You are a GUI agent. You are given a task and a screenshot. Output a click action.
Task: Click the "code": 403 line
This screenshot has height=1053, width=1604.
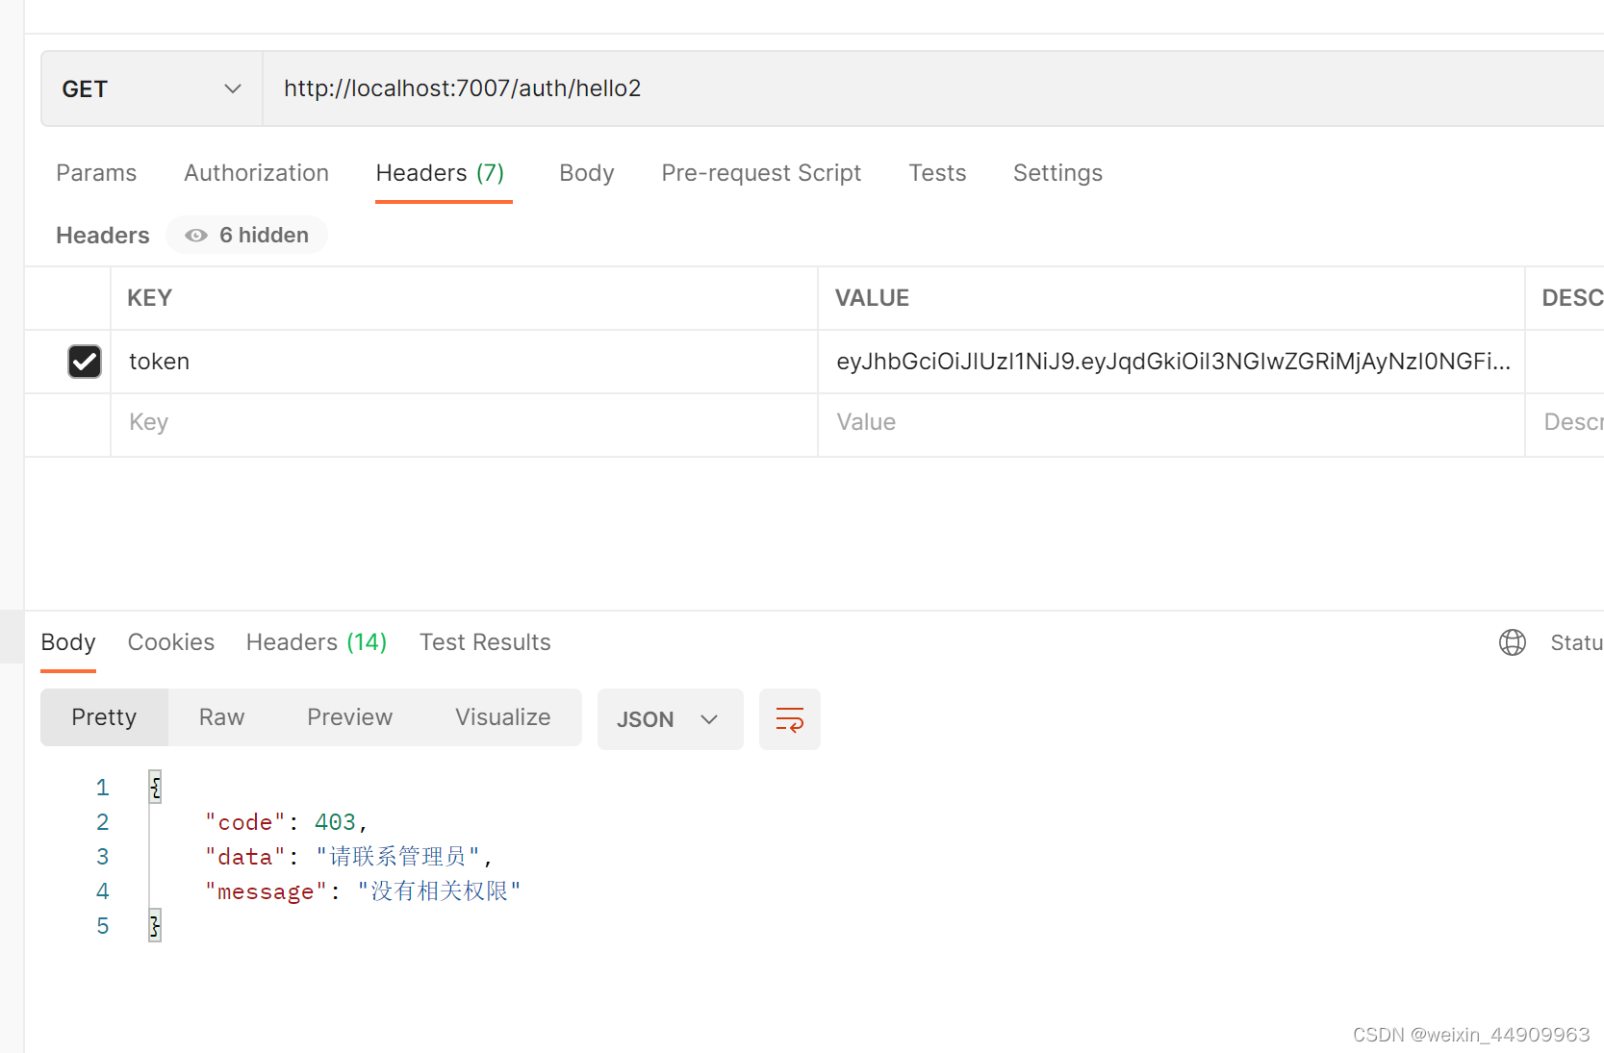coord(286,822)
